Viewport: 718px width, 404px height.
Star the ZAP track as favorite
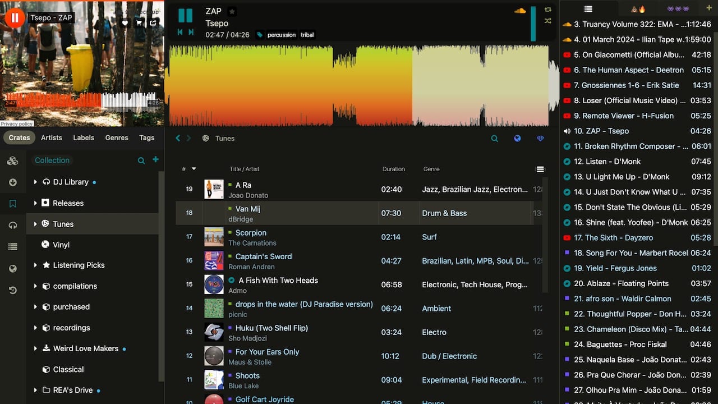232,11
